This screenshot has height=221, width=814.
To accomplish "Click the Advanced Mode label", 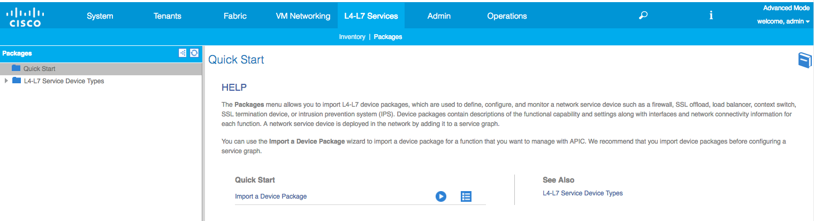I will [786, 8].
